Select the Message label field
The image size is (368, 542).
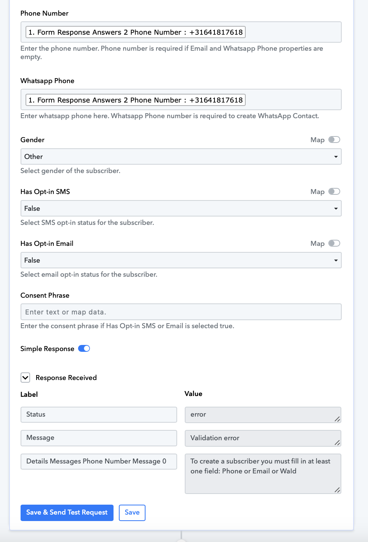(99, 438)
